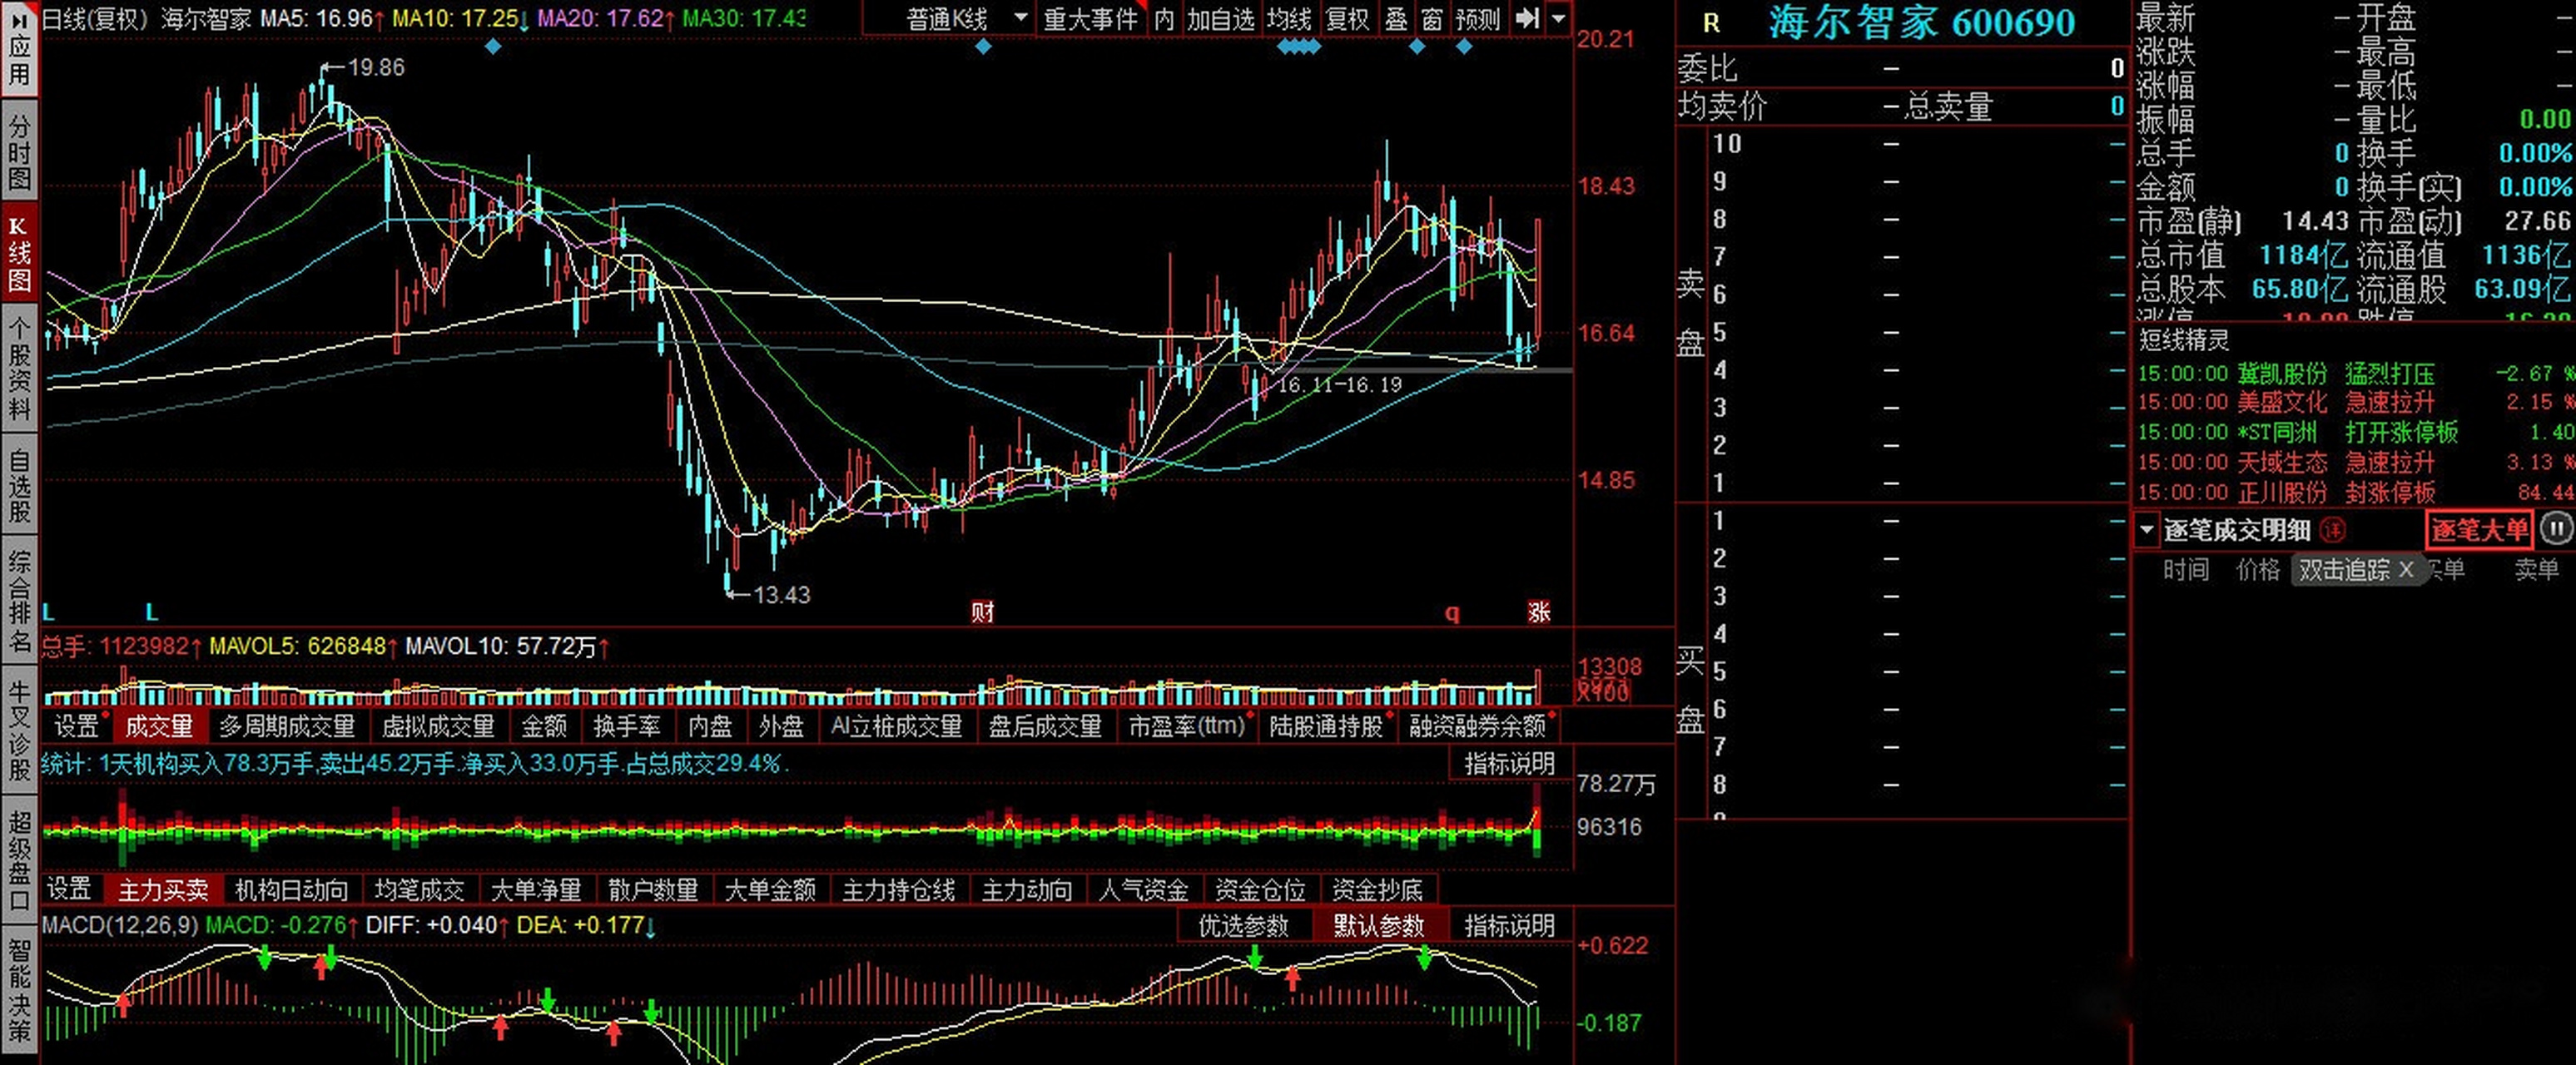The image size is (2576, 1065).
Task: Select the 大单金额 indicator tab
Action: (770, 889)
